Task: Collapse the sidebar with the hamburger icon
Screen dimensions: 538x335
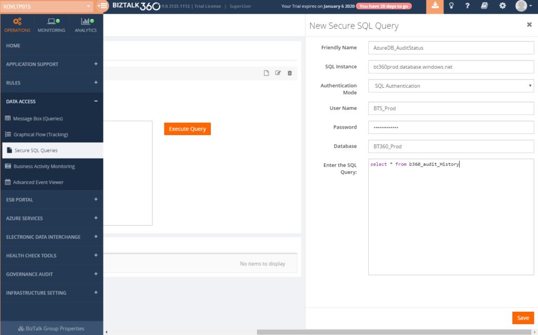Action: (102, 6)
